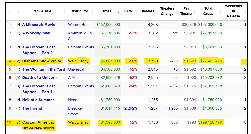Open the Bleecker Street distributor link
The height and width of the screenshot is (134, 251).
click(x=76, y=111)
